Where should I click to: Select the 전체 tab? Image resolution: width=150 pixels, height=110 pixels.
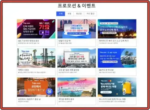[61, 14]
